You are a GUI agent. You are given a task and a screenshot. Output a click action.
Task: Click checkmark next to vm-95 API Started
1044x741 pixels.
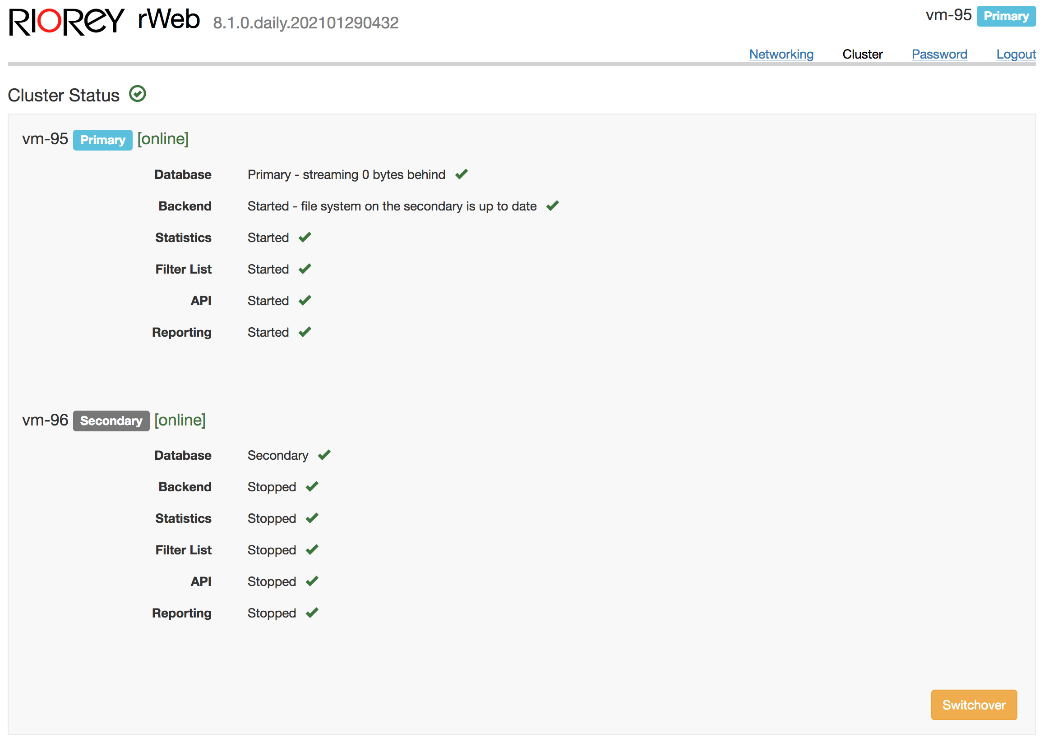[x=305, y=300]
